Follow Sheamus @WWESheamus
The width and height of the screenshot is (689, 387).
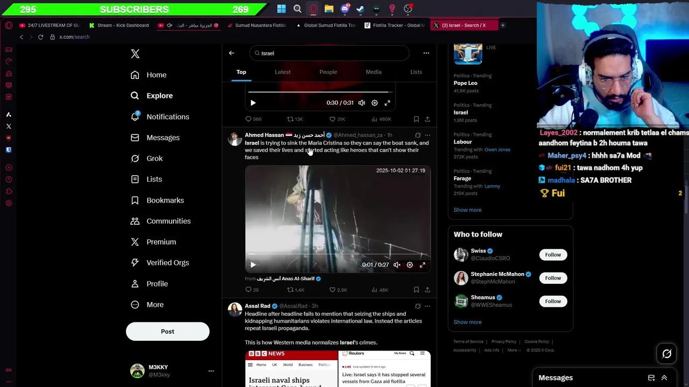pyautogui.click(x=553, y=302)
